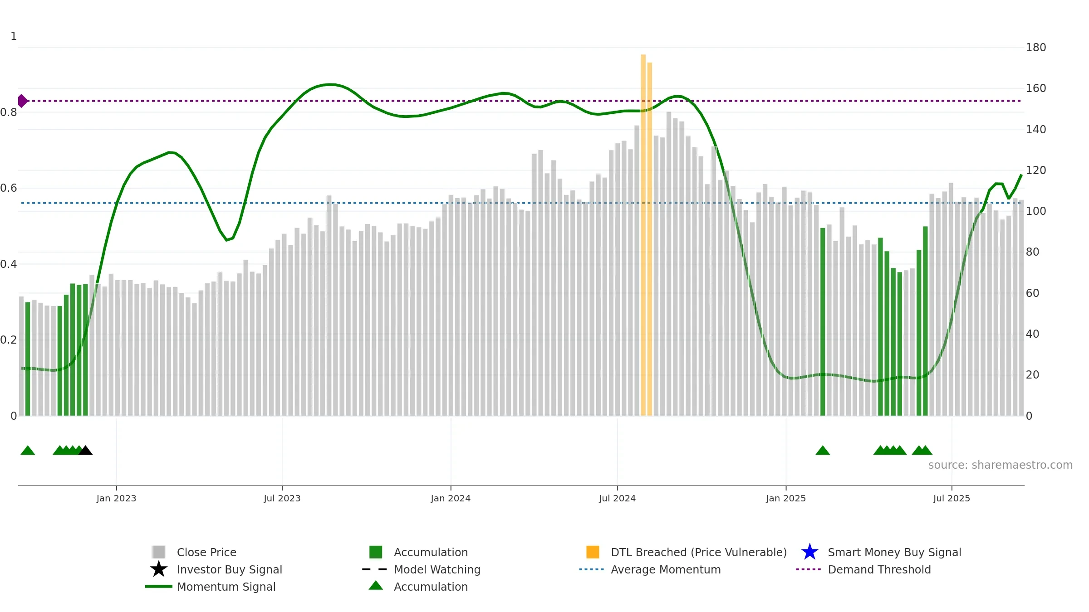Click the source sharemaestro.com text
The width and height of the screenshot is (1089, 612).
pyautogui.click(x=1000, y=465)
